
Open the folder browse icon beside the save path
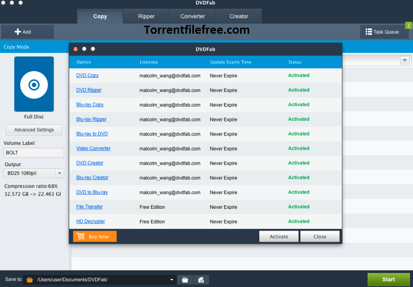point(185,280)
